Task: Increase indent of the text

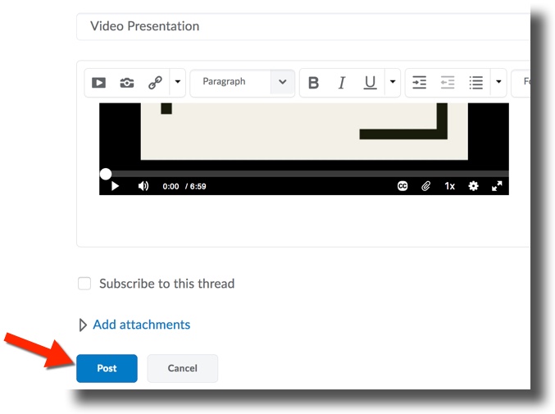Action: (419, 83)
